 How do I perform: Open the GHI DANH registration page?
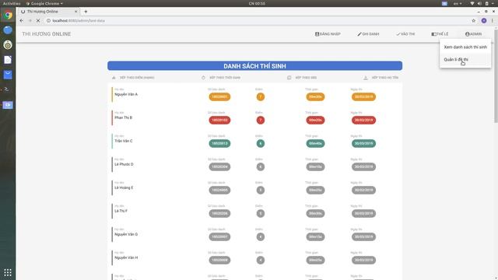pyautogui.click(x=368, y=34)
